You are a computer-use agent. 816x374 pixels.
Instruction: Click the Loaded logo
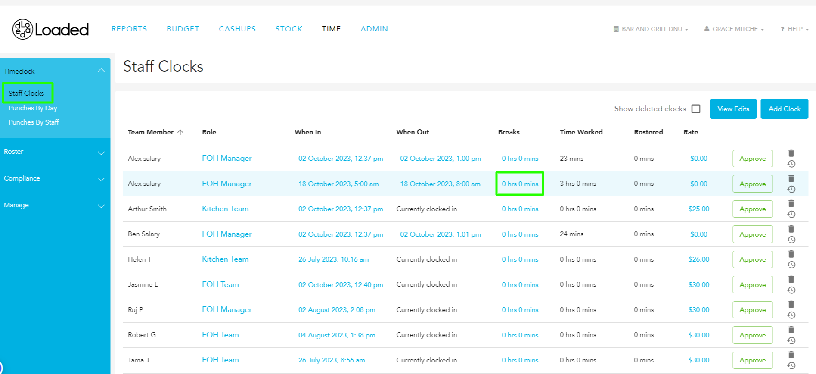click(x=50, y=29)
